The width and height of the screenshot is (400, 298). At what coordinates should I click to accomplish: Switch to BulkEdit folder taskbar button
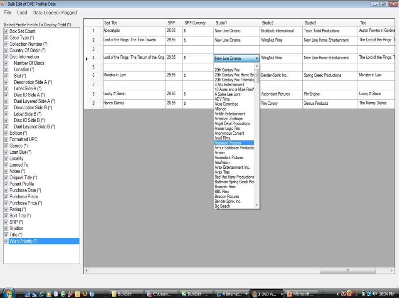tap(126, 294)
